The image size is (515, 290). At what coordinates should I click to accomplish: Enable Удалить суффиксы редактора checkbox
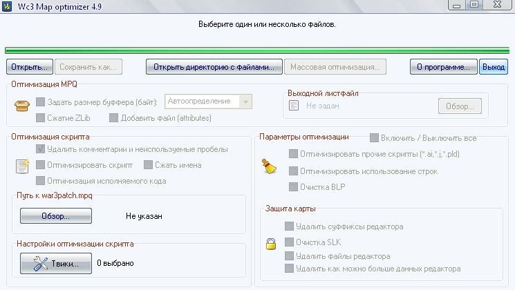(x=290, y=226)
